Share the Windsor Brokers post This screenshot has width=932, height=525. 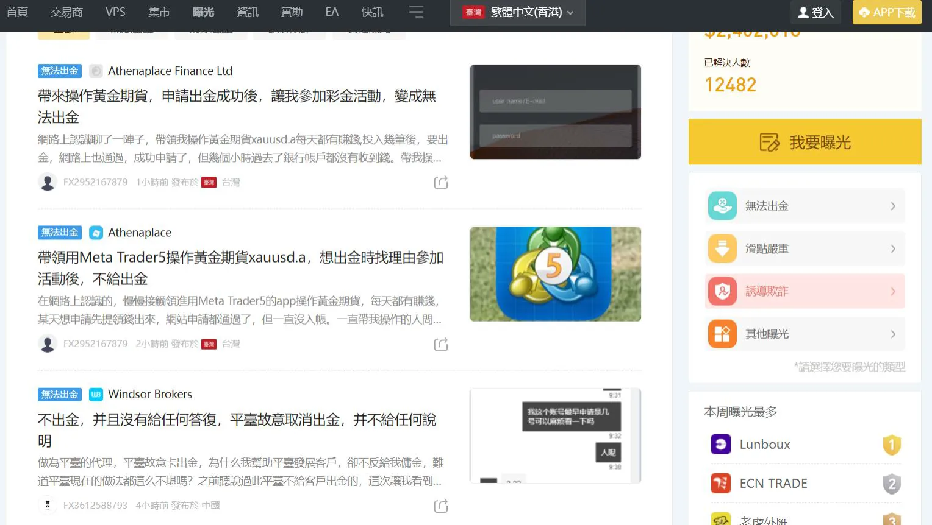tap(441, 506)
